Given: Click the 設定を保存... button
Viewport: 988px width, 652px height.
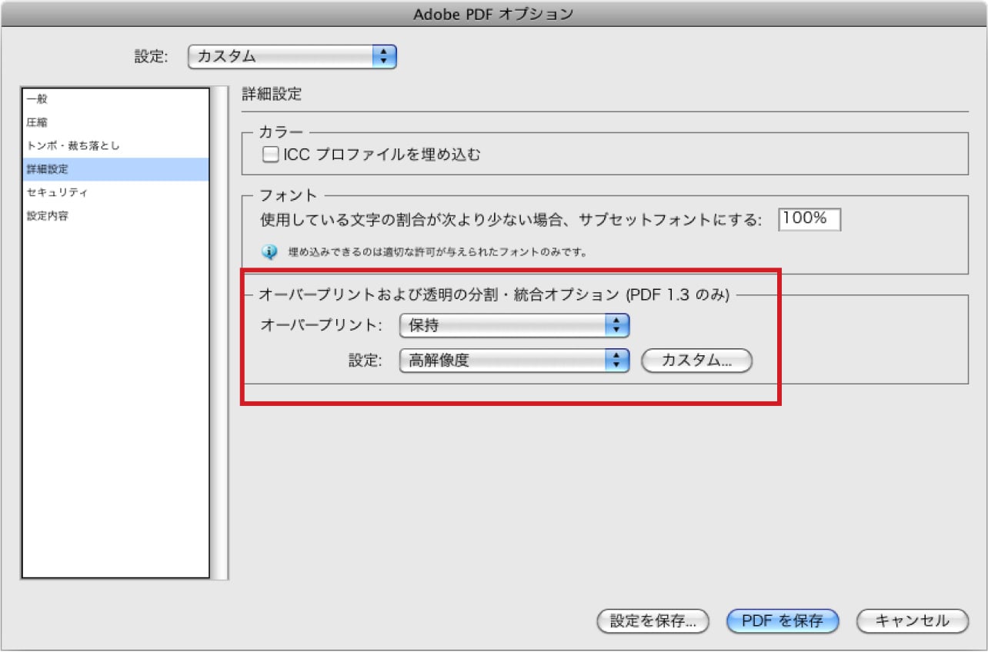Looking at the screenshot, I should [x=652, y=621].
